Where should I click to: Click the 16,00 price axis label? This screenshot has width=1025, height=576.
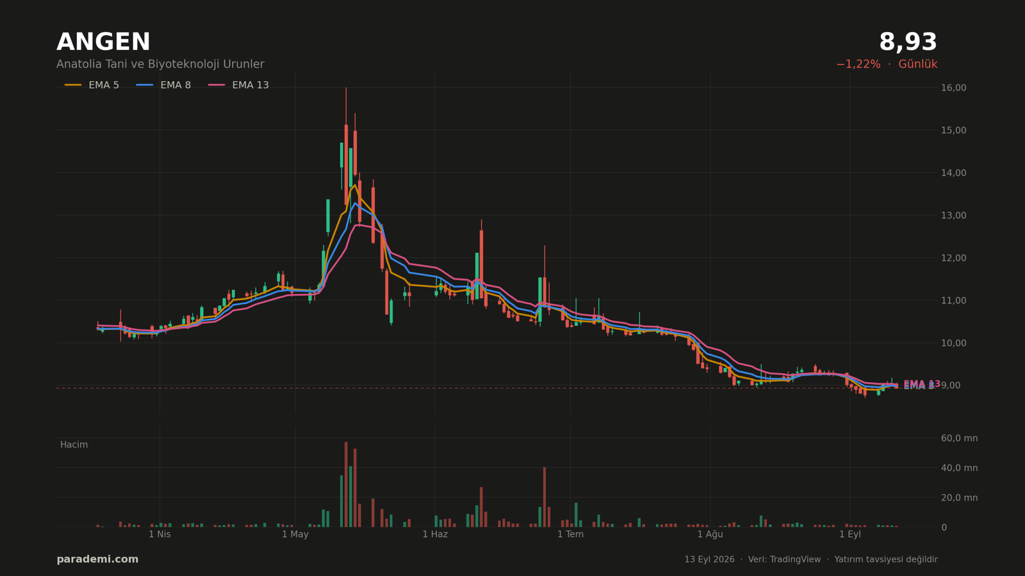pyautogui.click(x=953, y=88)
